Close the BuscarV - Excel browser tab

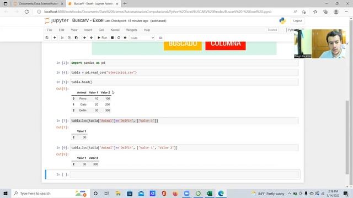coord(117,4)
